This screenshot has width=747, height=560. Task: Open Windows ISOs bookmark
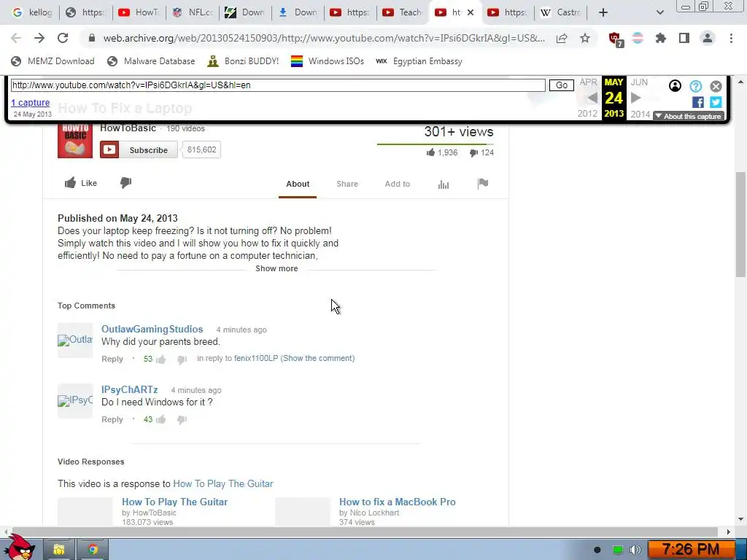click(x=328, y=61)
